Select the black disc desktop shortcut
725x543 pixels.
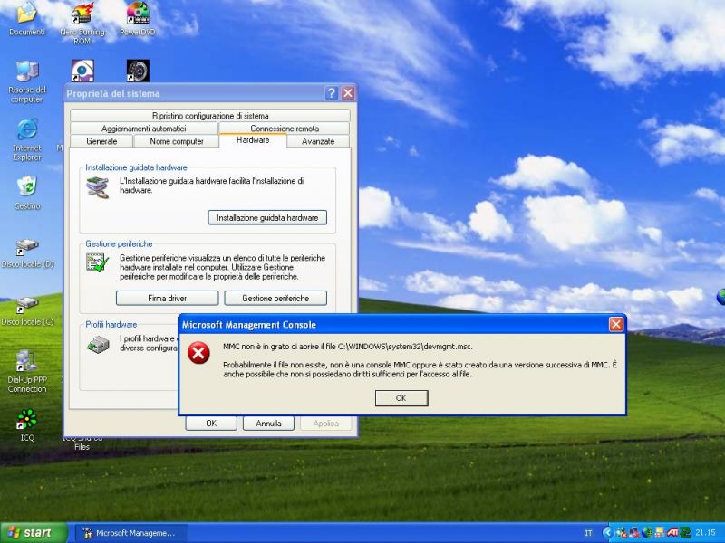pos(138,71)
